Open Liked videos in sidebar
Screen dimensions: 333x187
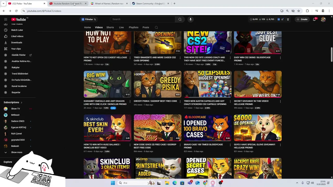click(x=17, y=36)
